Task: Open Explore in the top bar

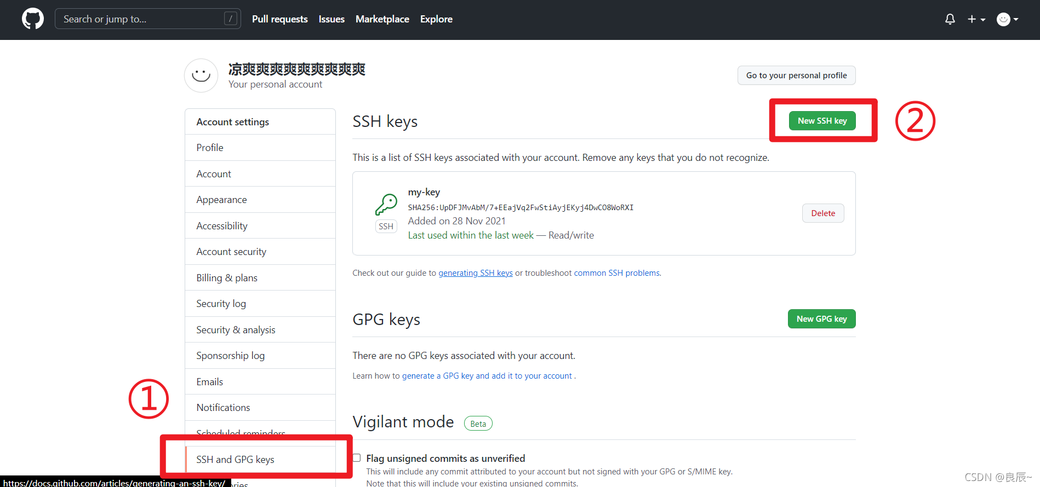Action: (436, 19)
